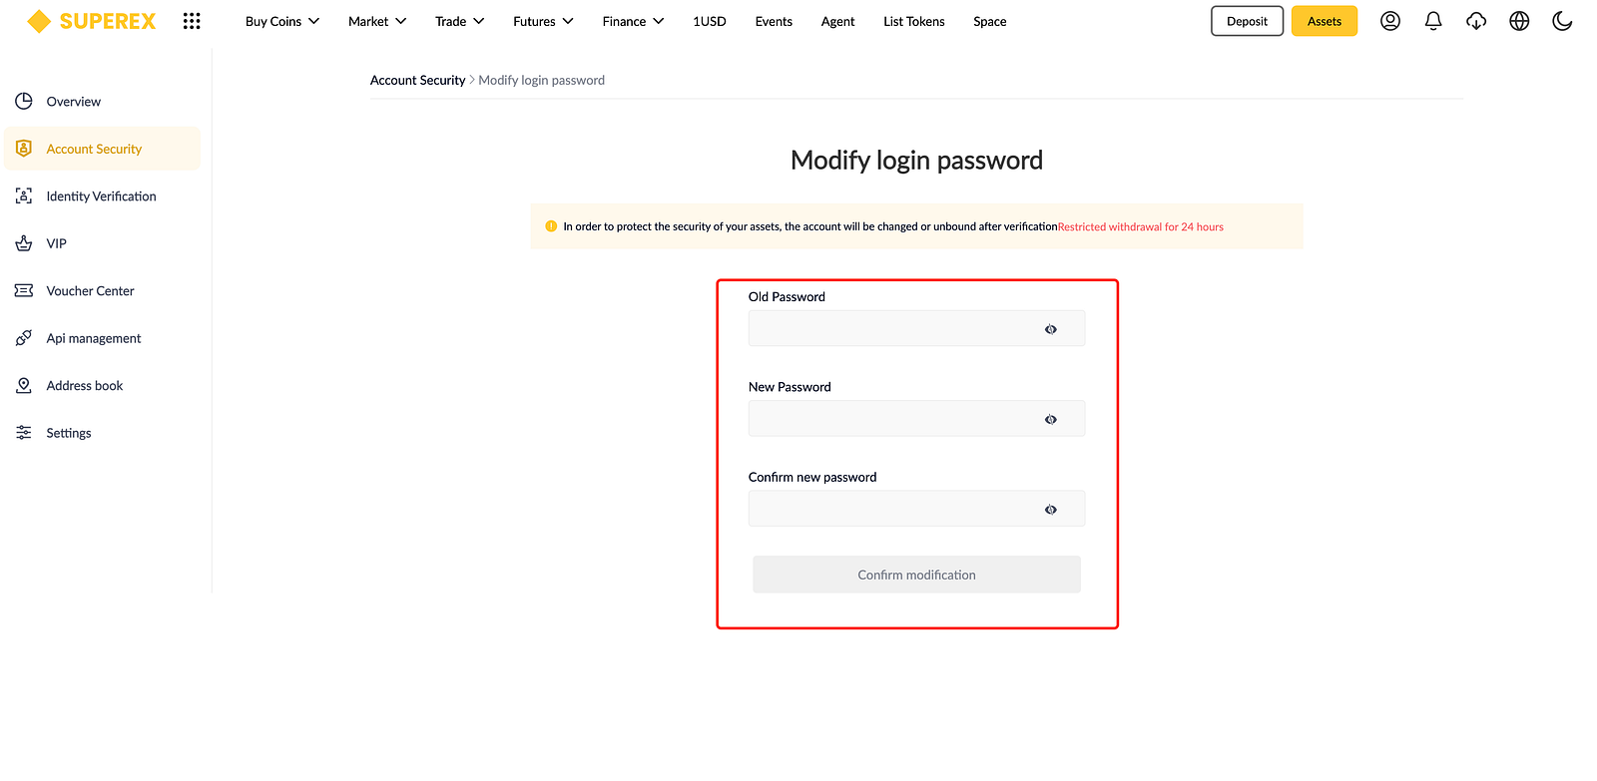This screenshot has height=781, width=1597.
Task: Focus the Old Password input field
Action: [916, 328]
